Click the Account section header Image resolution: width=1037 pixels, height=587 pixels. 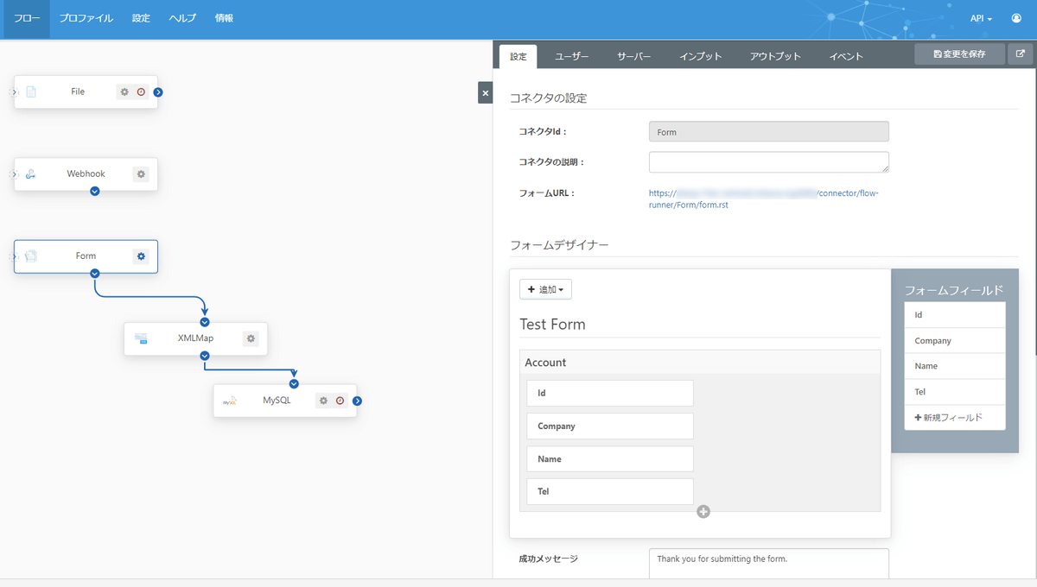pyautogui.click(x=700, y=363)
